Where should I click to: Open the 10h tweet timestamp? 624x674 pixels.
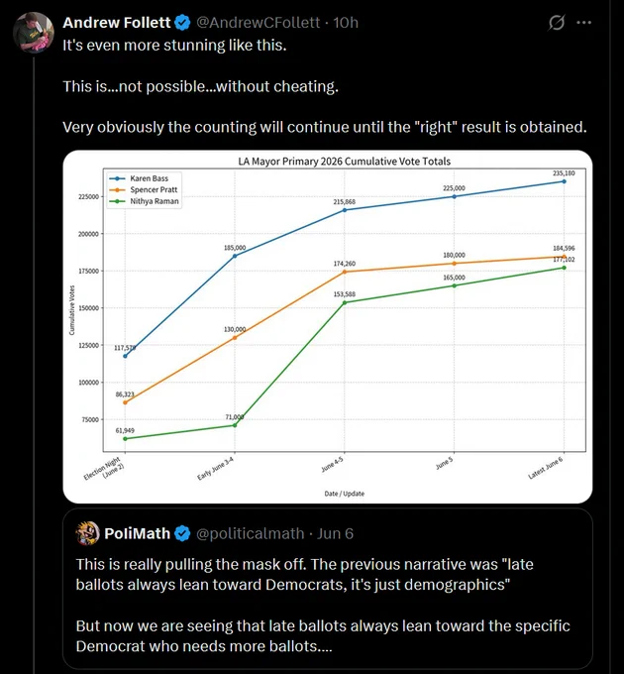click(x=346, y=23)
